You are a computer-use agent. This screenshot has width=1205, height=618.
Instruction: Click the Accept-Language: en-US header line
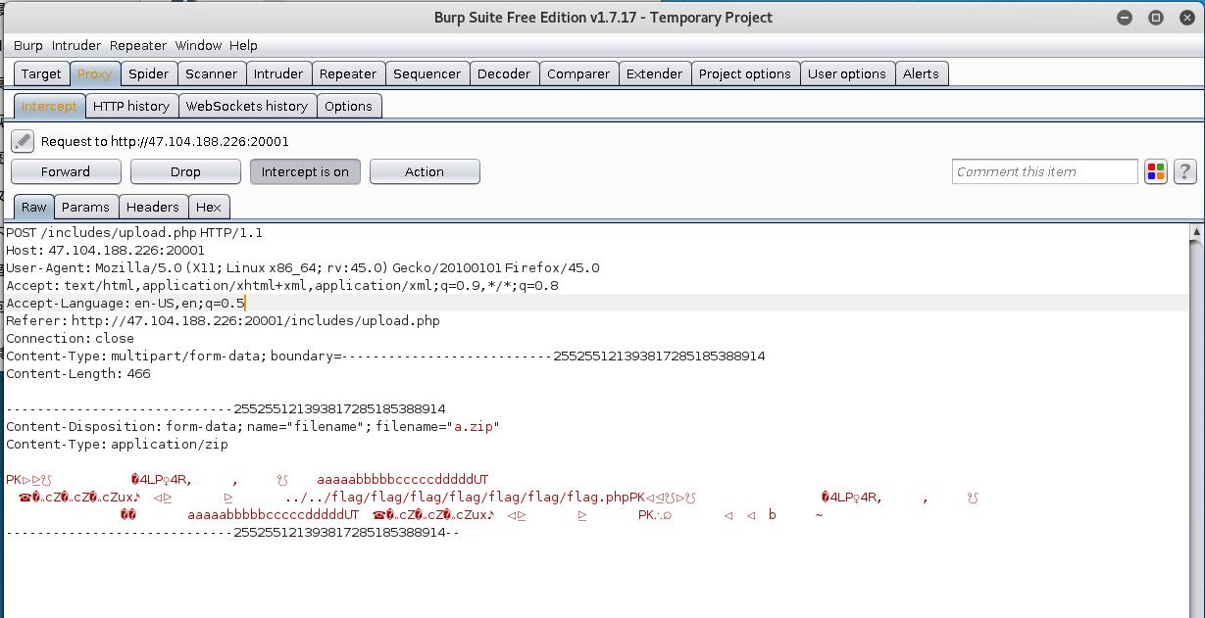click(x=126, y=304)
